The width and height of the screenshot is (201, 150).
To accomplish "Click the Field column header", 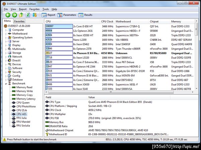I will tap(66, 97).
